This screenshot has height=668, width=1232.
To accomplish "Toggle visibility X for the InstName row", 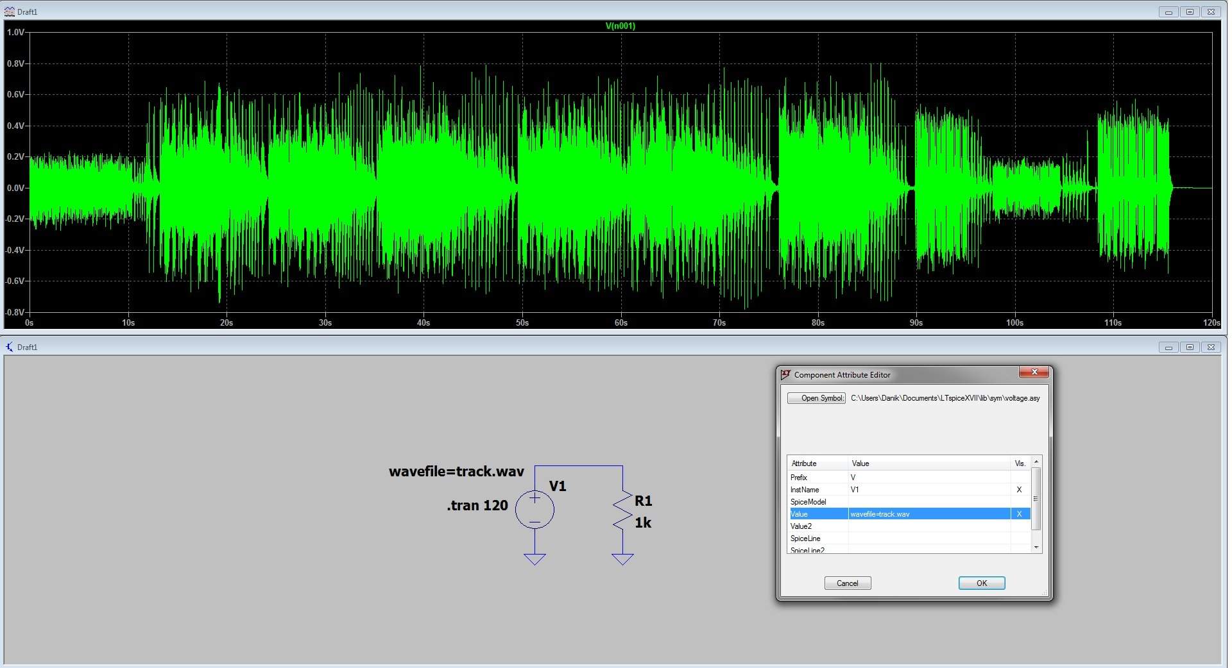I will click(1019, 489).
